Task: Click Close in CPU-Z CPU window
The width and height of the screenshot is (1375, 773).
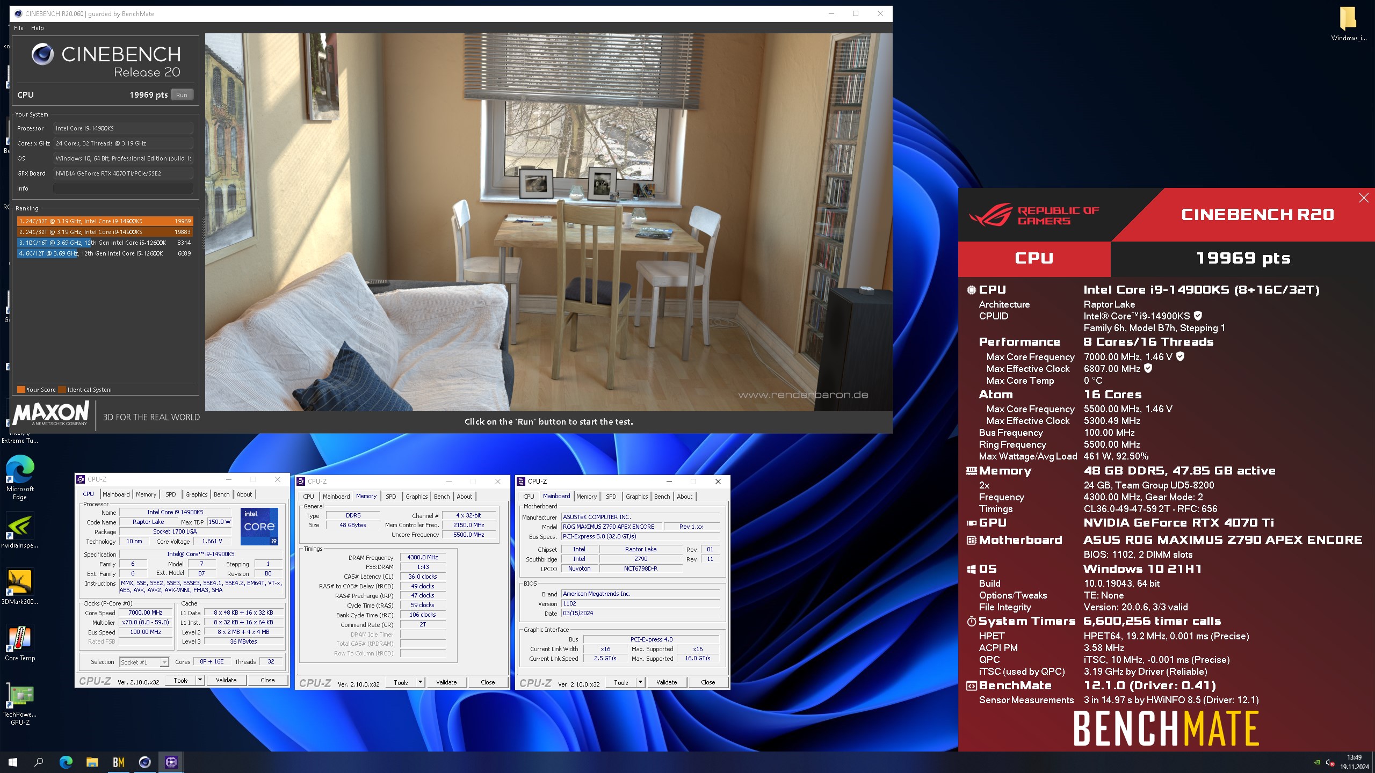Action: point(267,680)
